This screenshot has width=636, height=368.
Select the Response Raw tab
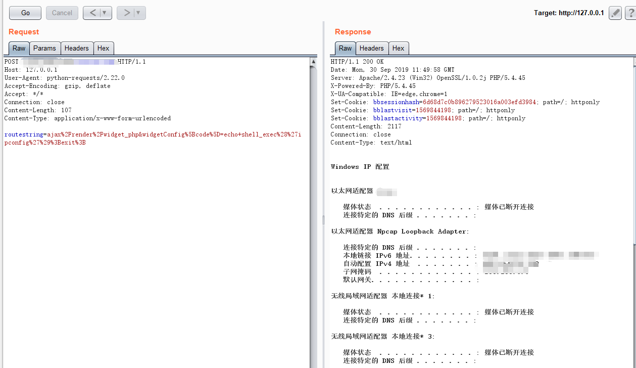346,48
